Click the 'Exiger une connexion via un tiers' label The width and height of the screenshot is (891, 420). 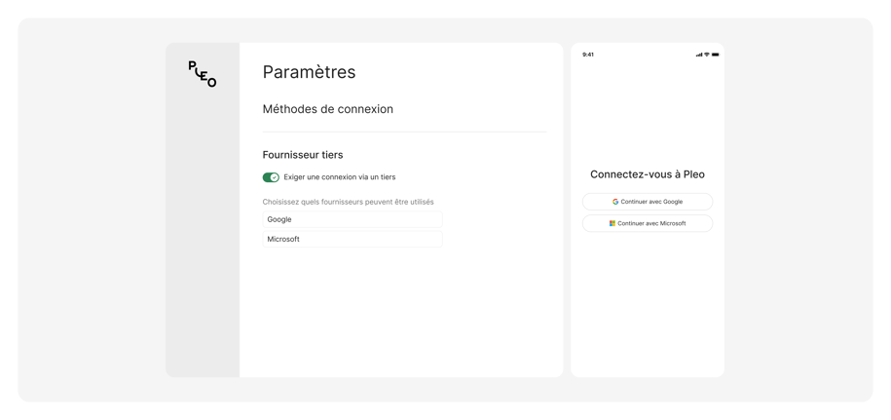pyautogui.click(x=340, y=177)
